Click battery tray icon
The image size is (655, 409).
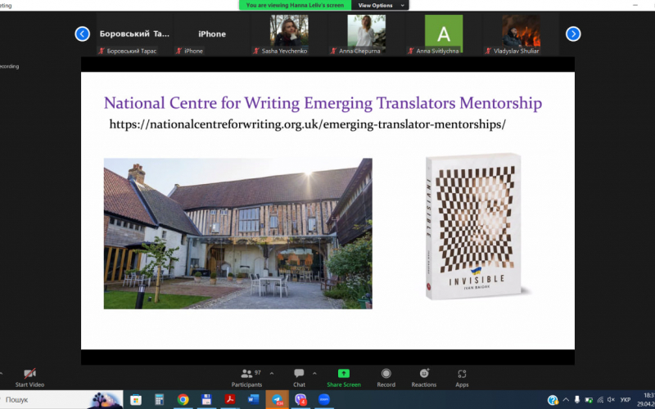point(589,400)
